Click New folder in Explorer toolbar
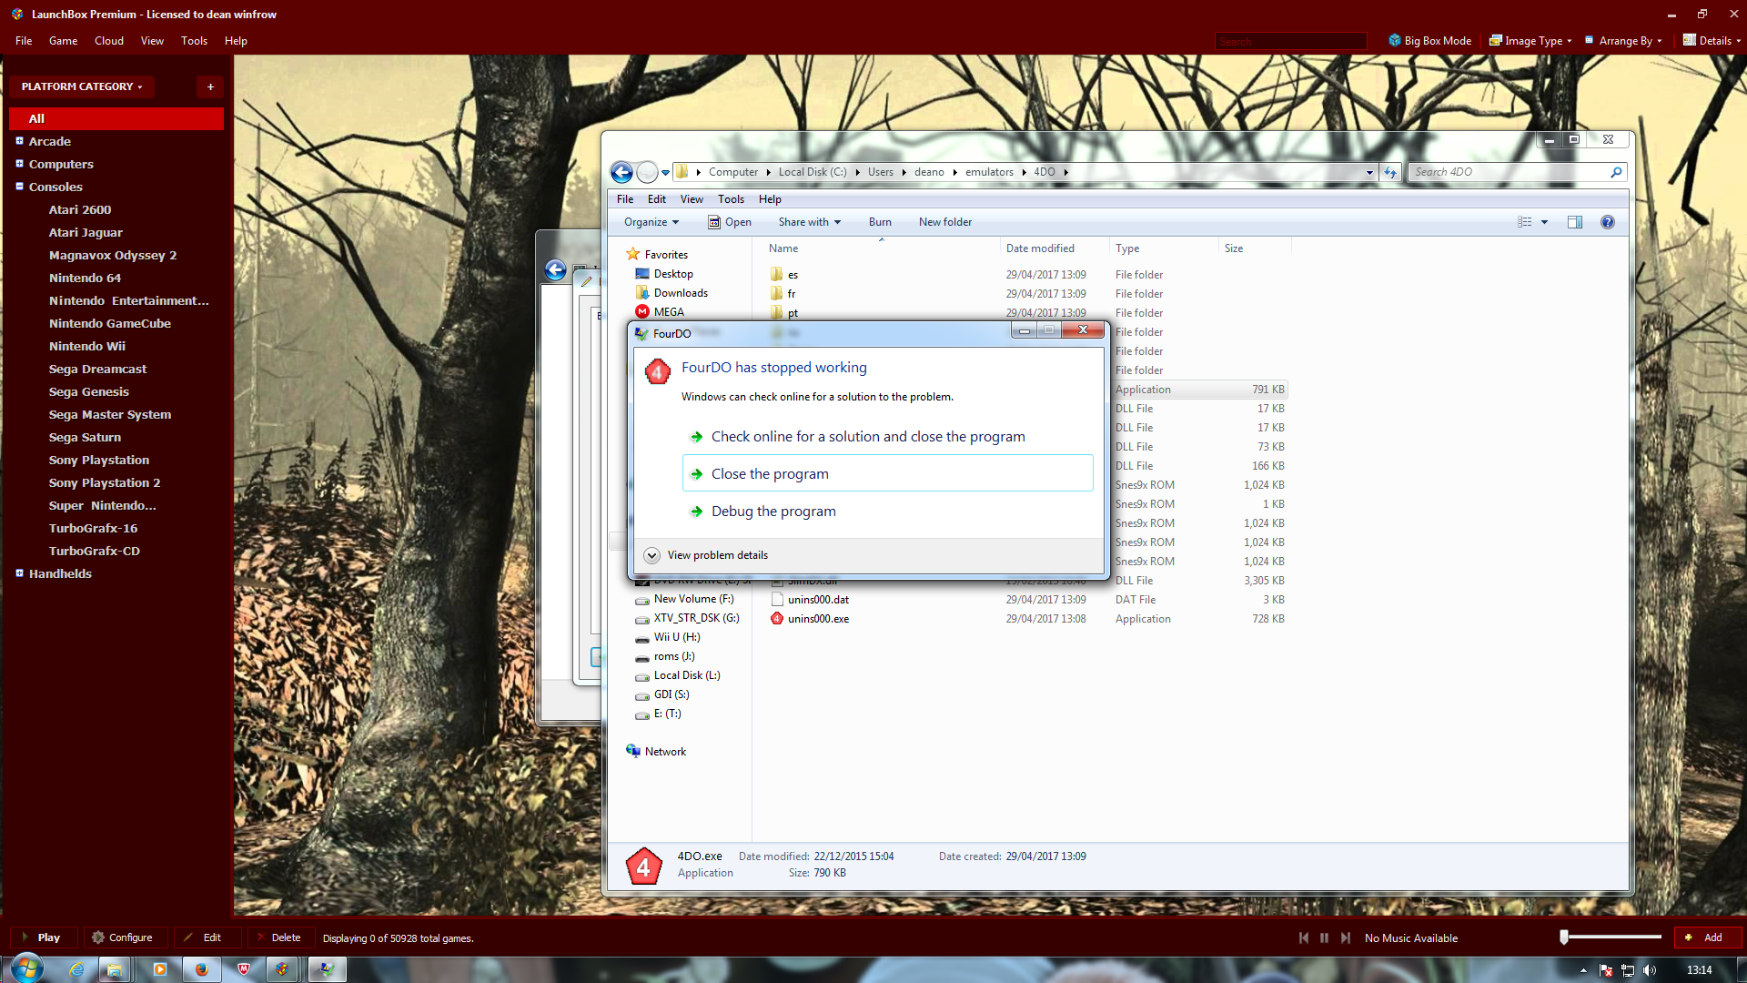The width and height of the screenshot is (1747, 983). coord(944,222)
